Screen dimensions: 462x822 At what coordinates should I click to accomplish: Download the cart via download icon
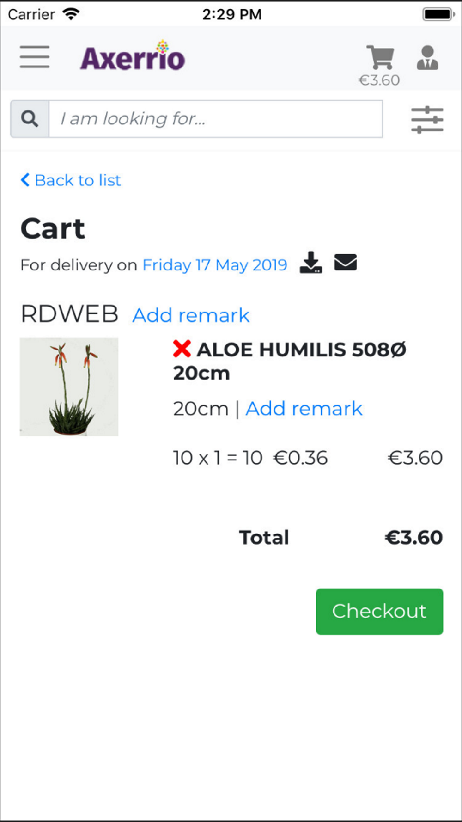(x=311, y=262)
